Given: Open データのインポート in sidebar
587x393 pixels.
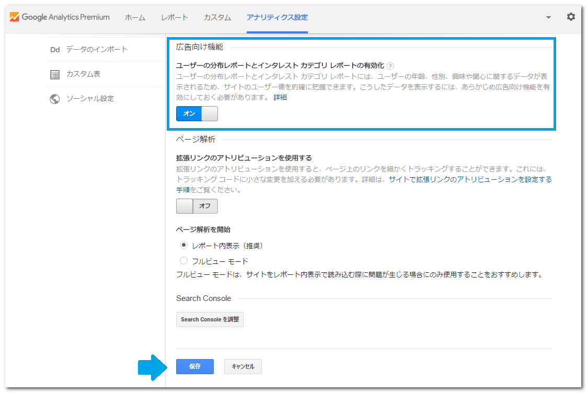Looking at the screenshot, I should [x=97, y=50].
